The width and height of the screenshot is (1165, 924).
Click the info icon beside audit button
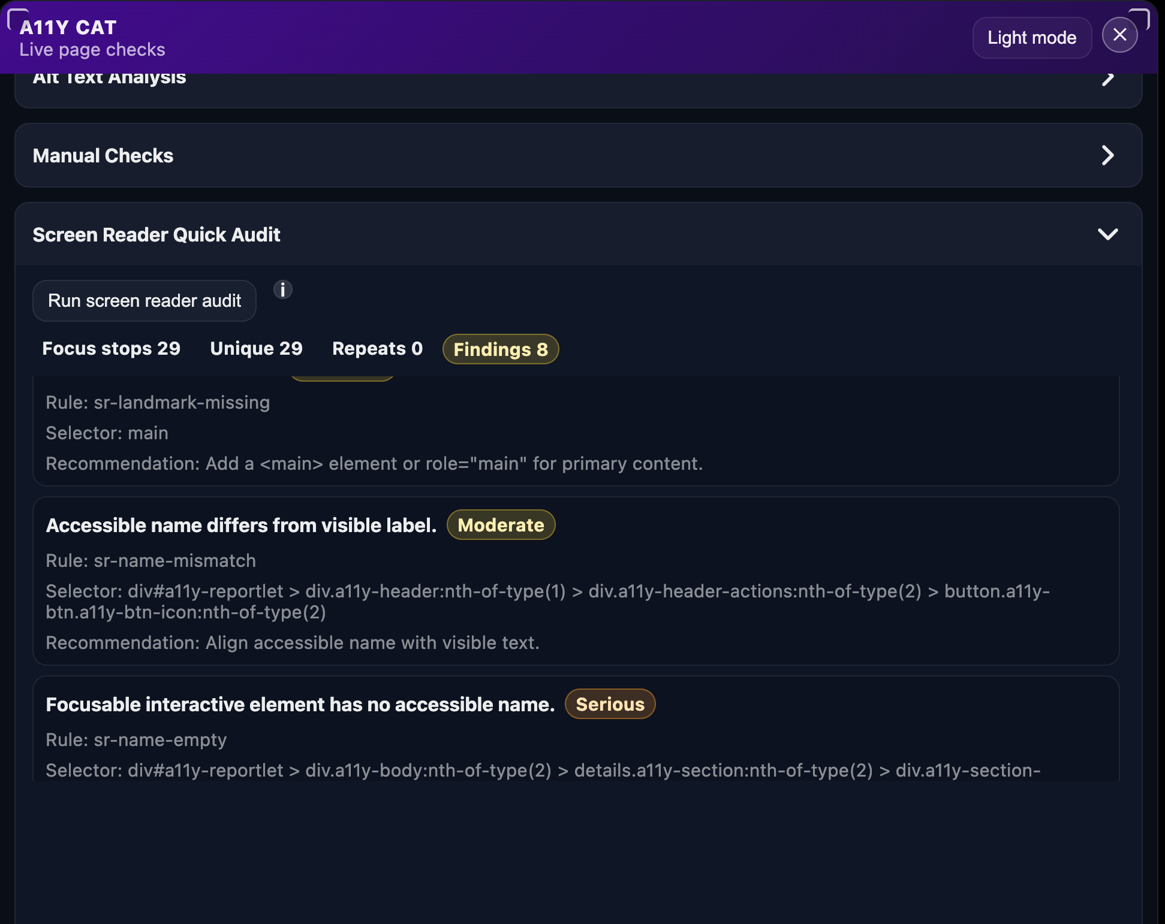click(283, 290)
